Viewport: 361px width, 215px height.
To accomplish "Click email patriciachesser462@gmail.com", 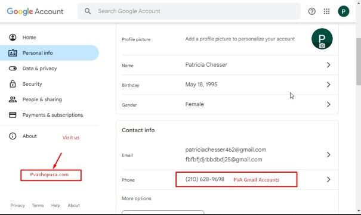I will (x=226, y=149).
